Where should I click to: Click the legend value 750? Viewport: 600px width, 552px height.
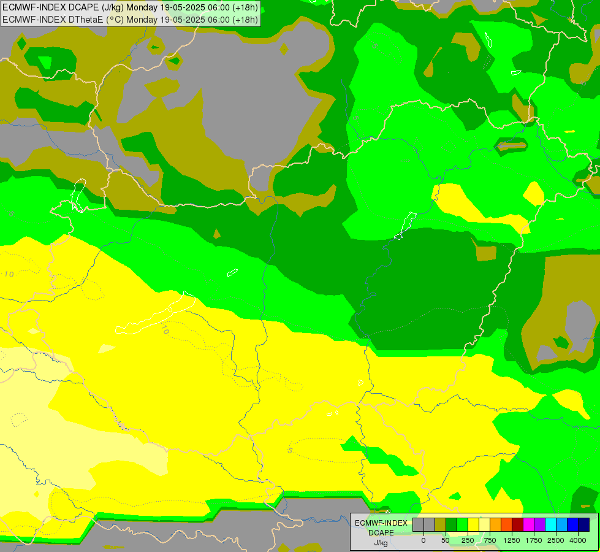click(x=490, y=540)
